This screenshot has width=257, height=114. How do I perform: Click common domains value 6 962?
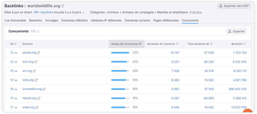175,89
